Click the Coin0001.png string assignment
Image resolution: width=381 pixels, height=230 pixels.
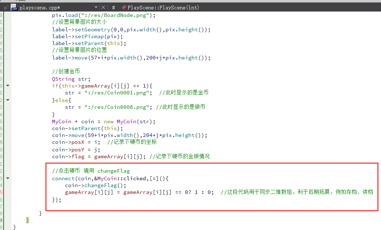tap(108, 93)
